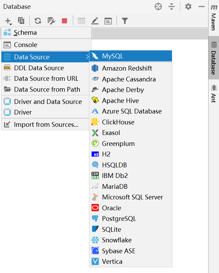Select the Schema menu entry
Viewport: 219px width, 273px height.
click(x=25, y=33)
